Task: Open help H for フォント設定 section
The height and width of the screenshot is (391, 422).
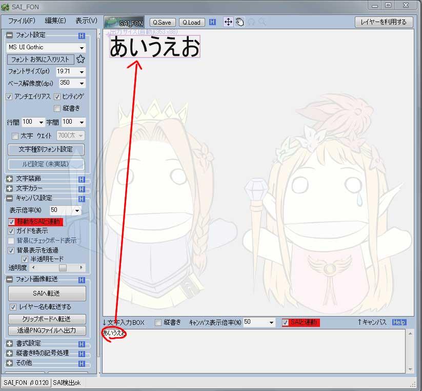Action: pyautogui.click(x=82, y=35)
